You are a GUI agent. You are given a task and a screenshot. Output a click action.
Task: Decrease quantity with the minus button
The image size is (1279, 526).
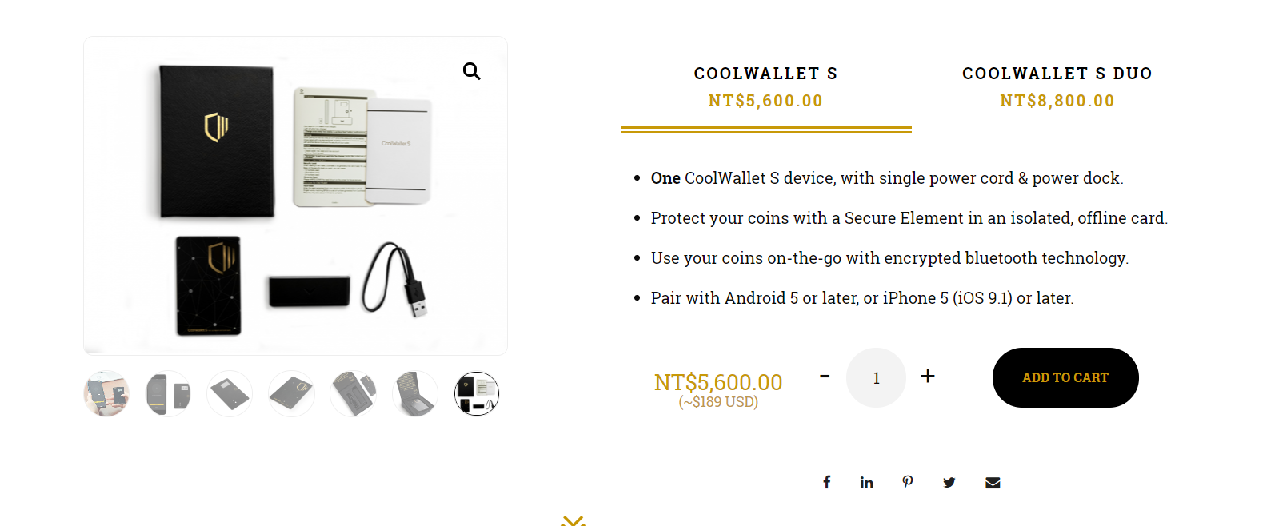(x=825, y=376)
